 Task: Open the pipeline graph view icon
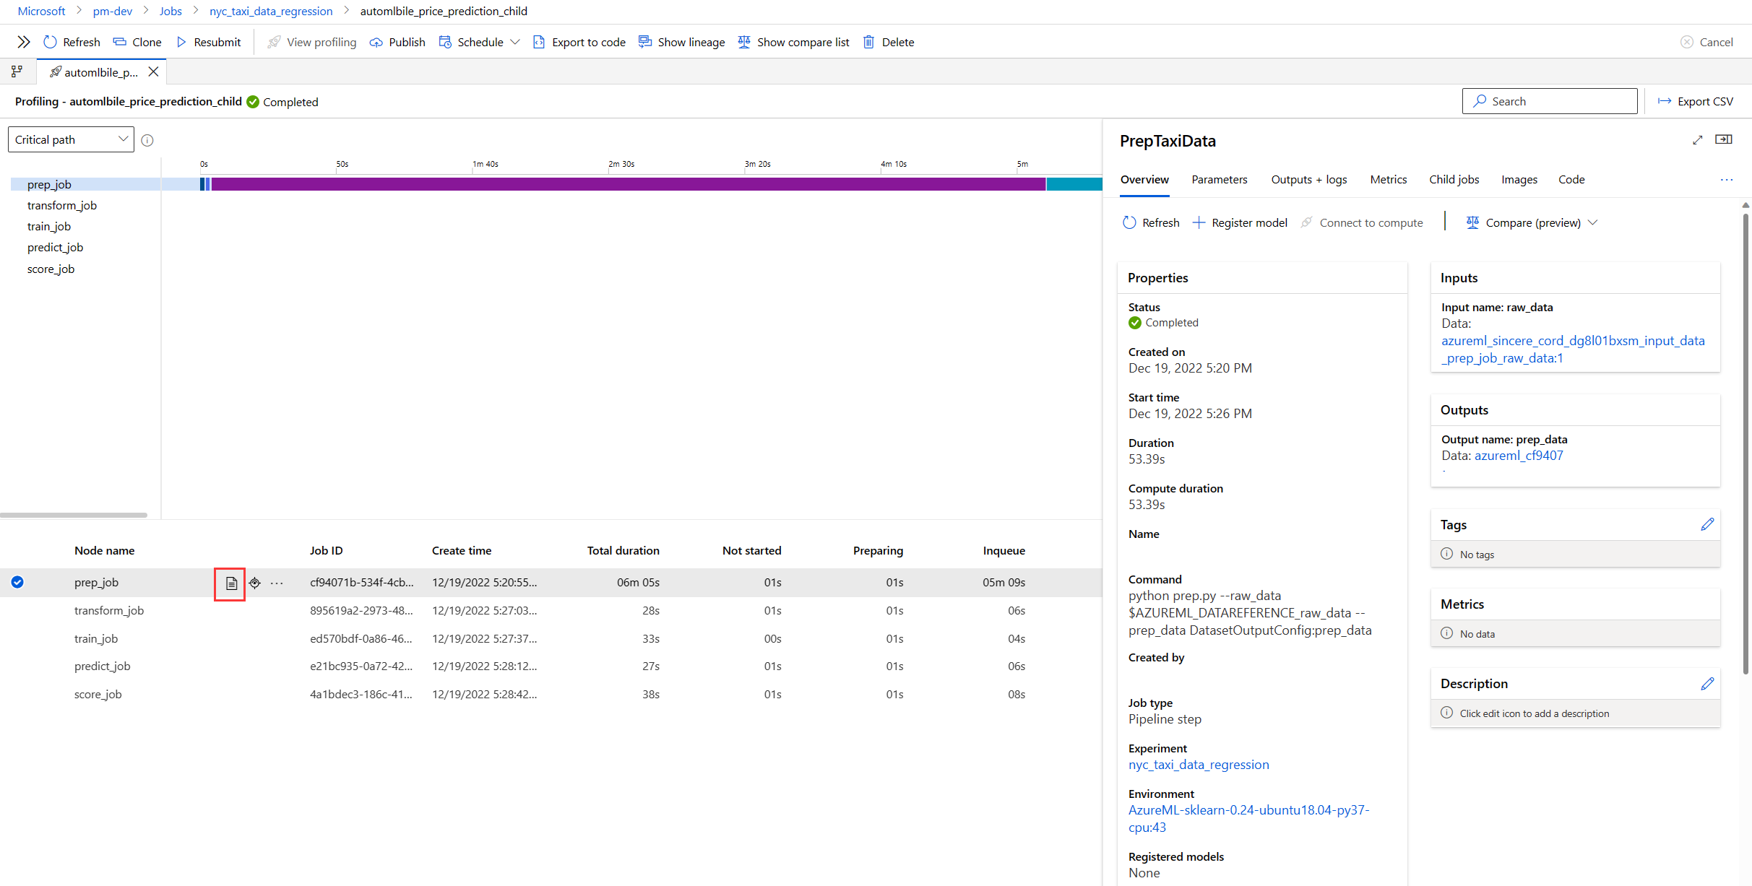click(x=17, y=71)
